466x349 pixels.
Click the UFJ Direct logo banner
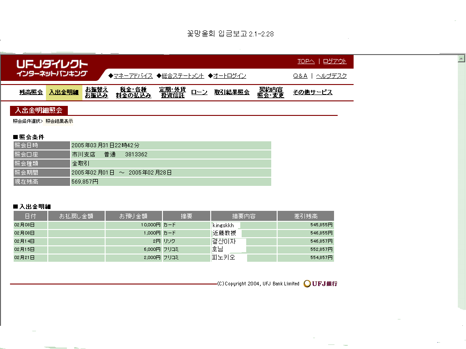point(52,68)
